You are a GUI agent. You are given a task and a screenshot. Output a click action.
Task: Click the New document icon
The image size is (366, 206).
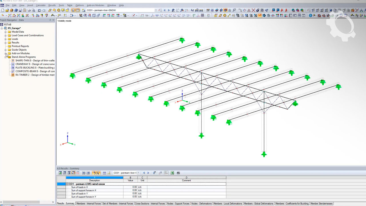pos(3,10)
